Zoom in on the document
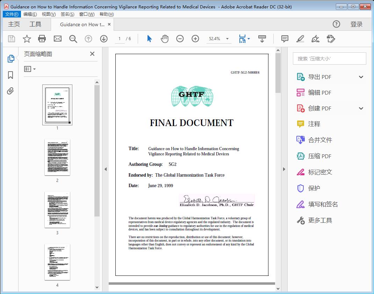374x294 pixels. (x=195, y=39)
